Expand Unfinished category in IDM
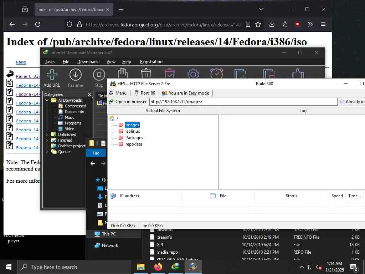365x274 pixels. click(47, 135)
